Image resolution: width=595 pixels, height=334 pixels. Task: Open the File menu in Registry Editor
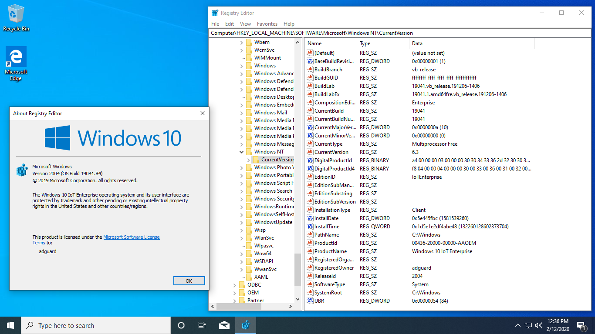(215, 24)
